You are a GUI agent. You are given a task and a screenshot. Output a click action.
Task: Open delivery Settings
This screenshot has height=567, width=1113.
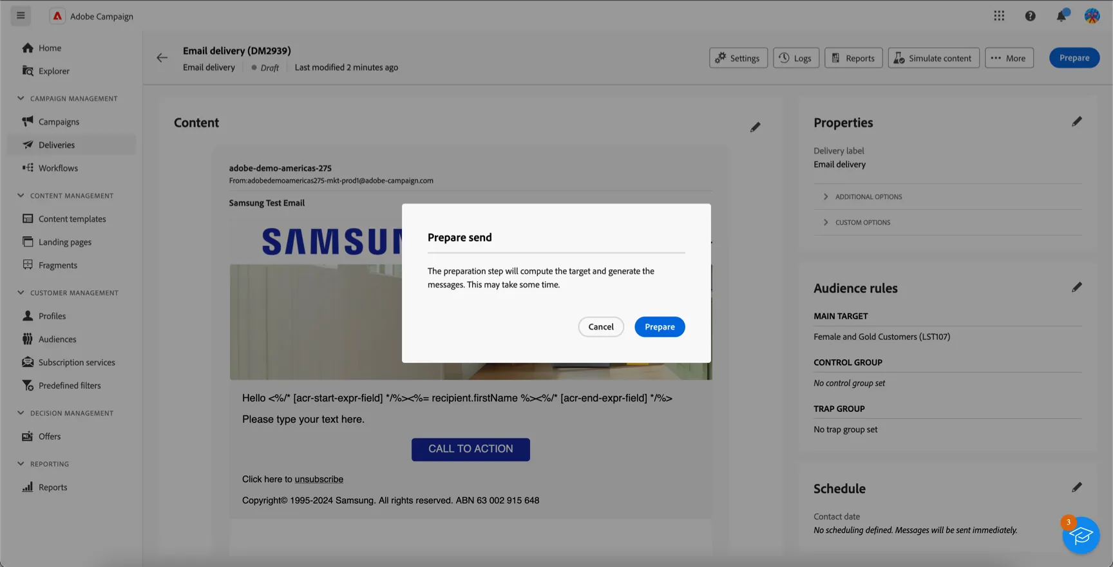click(x=738, y=58)
